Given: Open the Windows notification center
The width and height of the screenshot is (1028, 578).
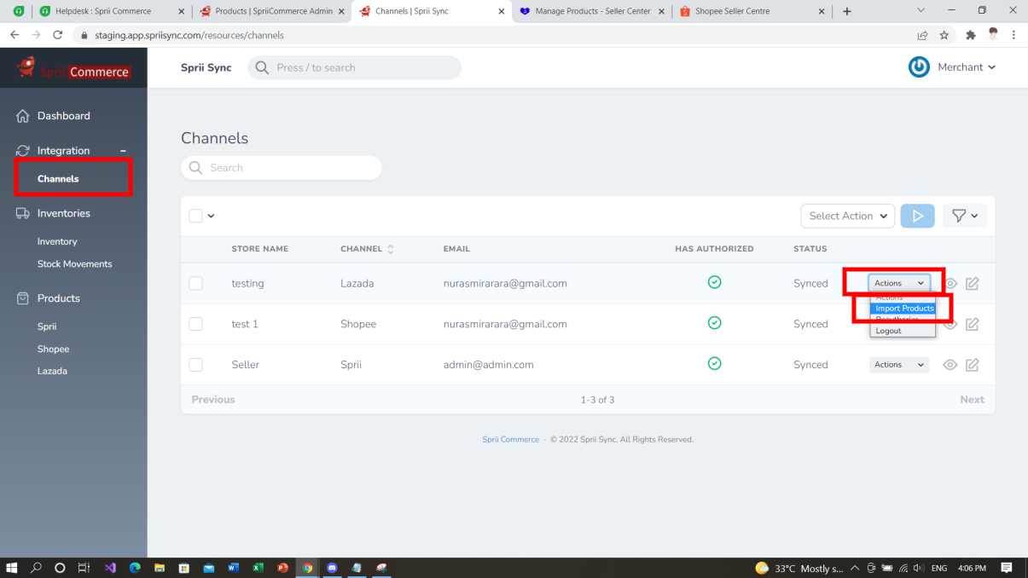Looking at the screenshot, I should pos(1007,568).
